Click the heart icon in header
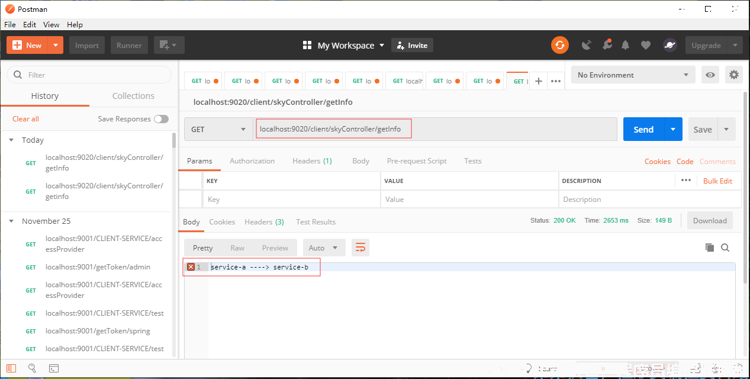Viewport: 750px width, 379px height. pos(646,45)
